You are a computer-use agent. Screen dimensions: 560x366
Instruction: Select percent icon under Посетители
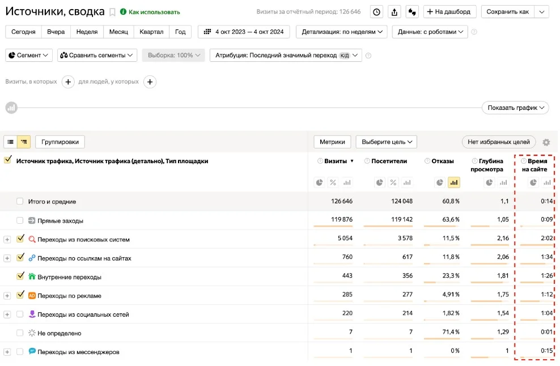coord(393,182)
